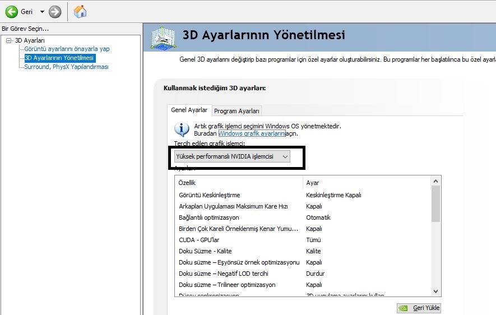496x315 pixels.
Task: Click the Kalite setting value
Action: point(313,251)
